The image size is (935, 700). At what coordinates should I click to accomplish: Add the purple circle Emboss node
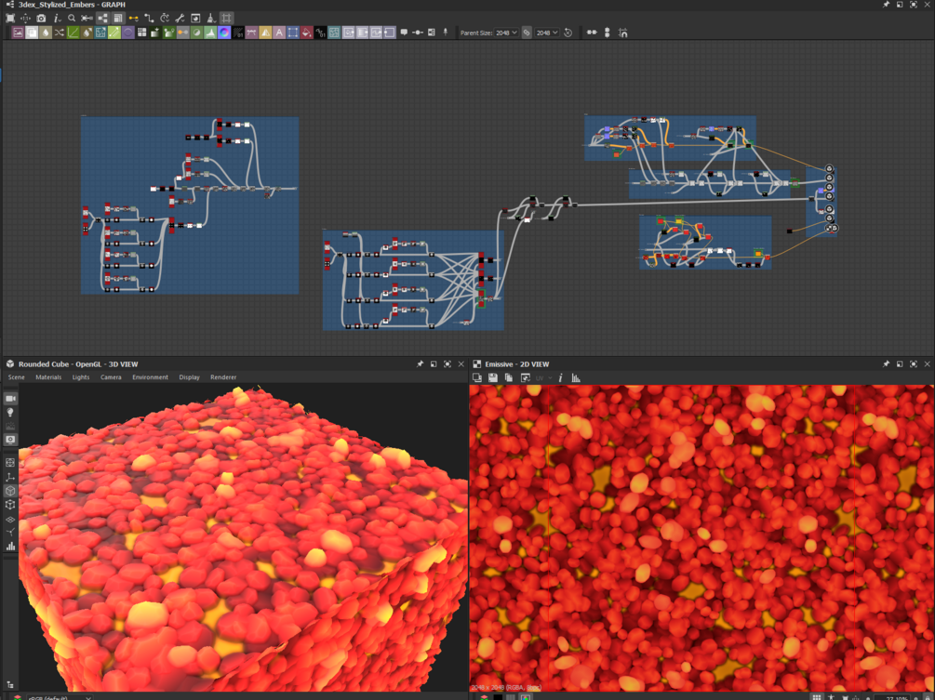point(127,33)
